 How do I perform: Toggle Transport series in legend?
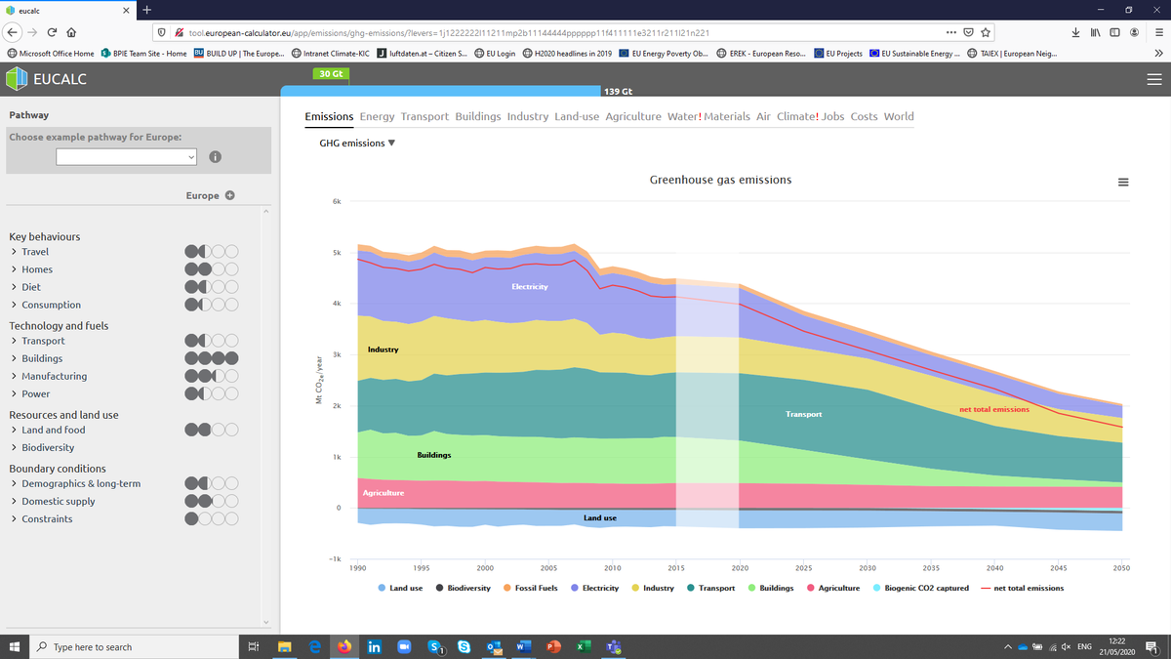click(x=711, y=588)
